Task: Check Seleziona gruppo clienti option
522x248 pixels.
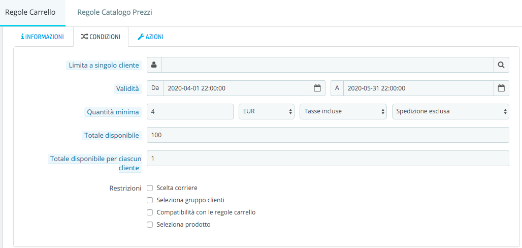Action: pos(150,200)
